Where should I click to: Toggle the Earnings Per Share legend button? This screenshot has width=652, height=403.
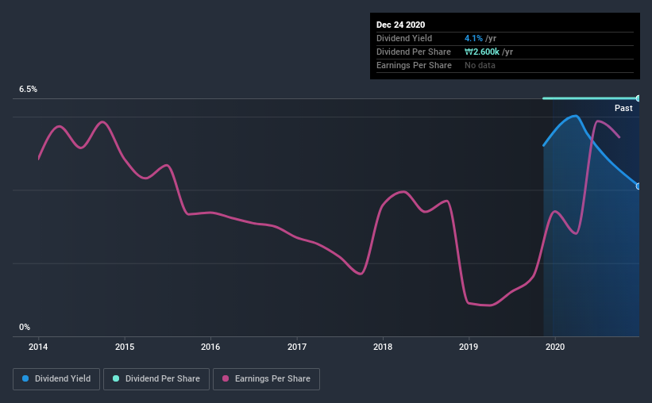(x=267, y=379)
